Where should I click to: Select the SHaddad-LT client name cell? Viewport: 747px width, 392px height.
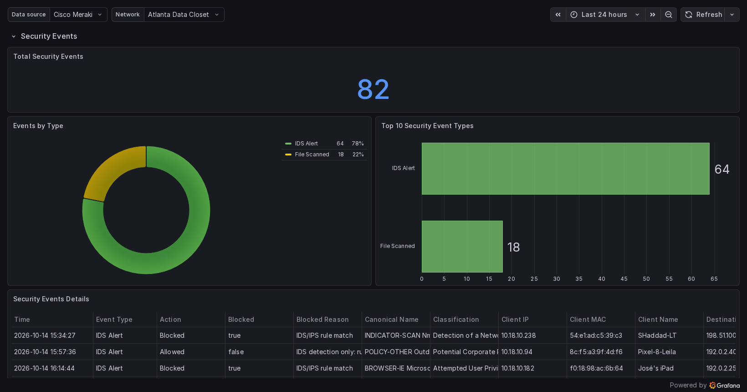tap(670, 335)
